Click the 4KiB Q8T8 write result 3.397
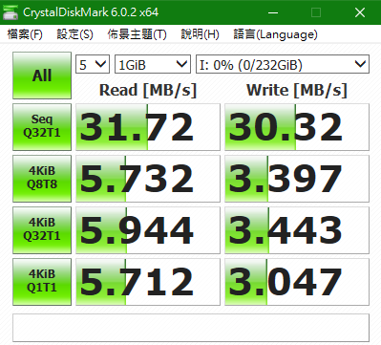Screen dimensions: 381x345 click(x=297, y=179)
